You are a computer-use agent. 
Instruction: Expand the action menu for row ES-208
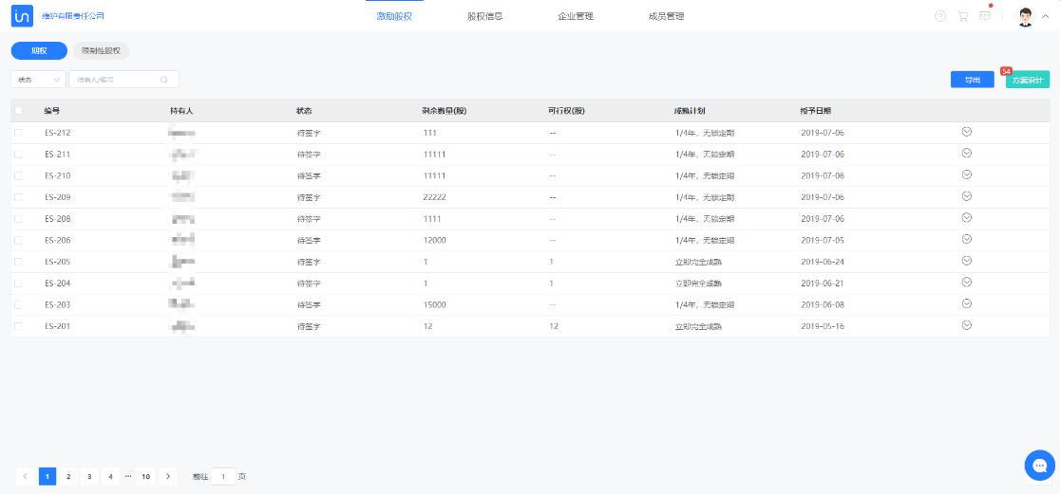967,217
